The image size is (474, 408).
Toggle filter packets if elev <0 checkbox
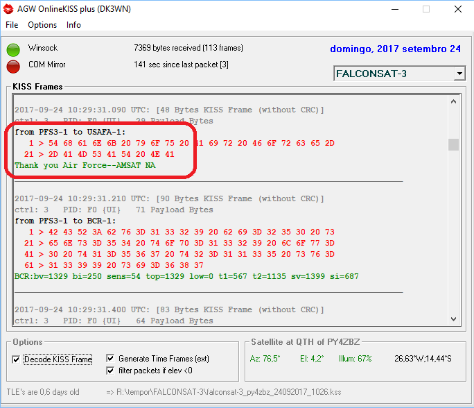pyautogui.click(x=110, y=371)
